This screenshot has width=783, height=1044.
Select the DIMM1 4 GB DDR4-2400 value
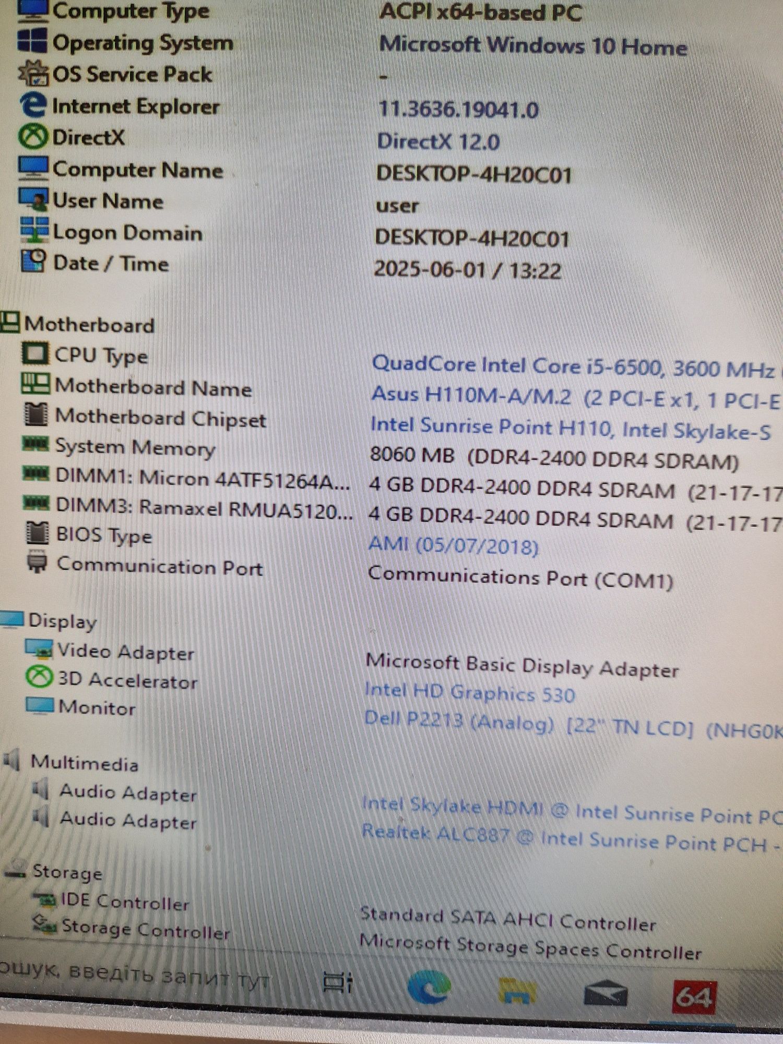pyautogui.click(x=575, y=489)
